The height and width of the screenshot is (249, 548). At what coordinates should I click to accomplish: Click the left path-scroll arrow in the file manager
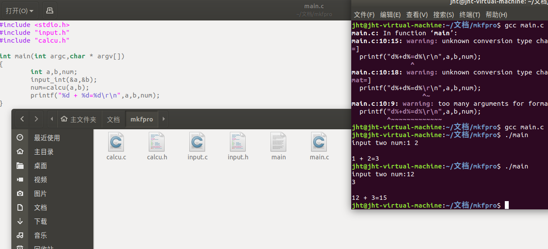52,119
